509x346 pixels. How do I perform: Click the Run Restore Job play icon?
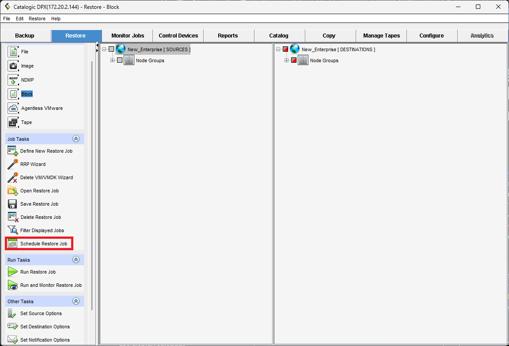click(x=13, y=272)
